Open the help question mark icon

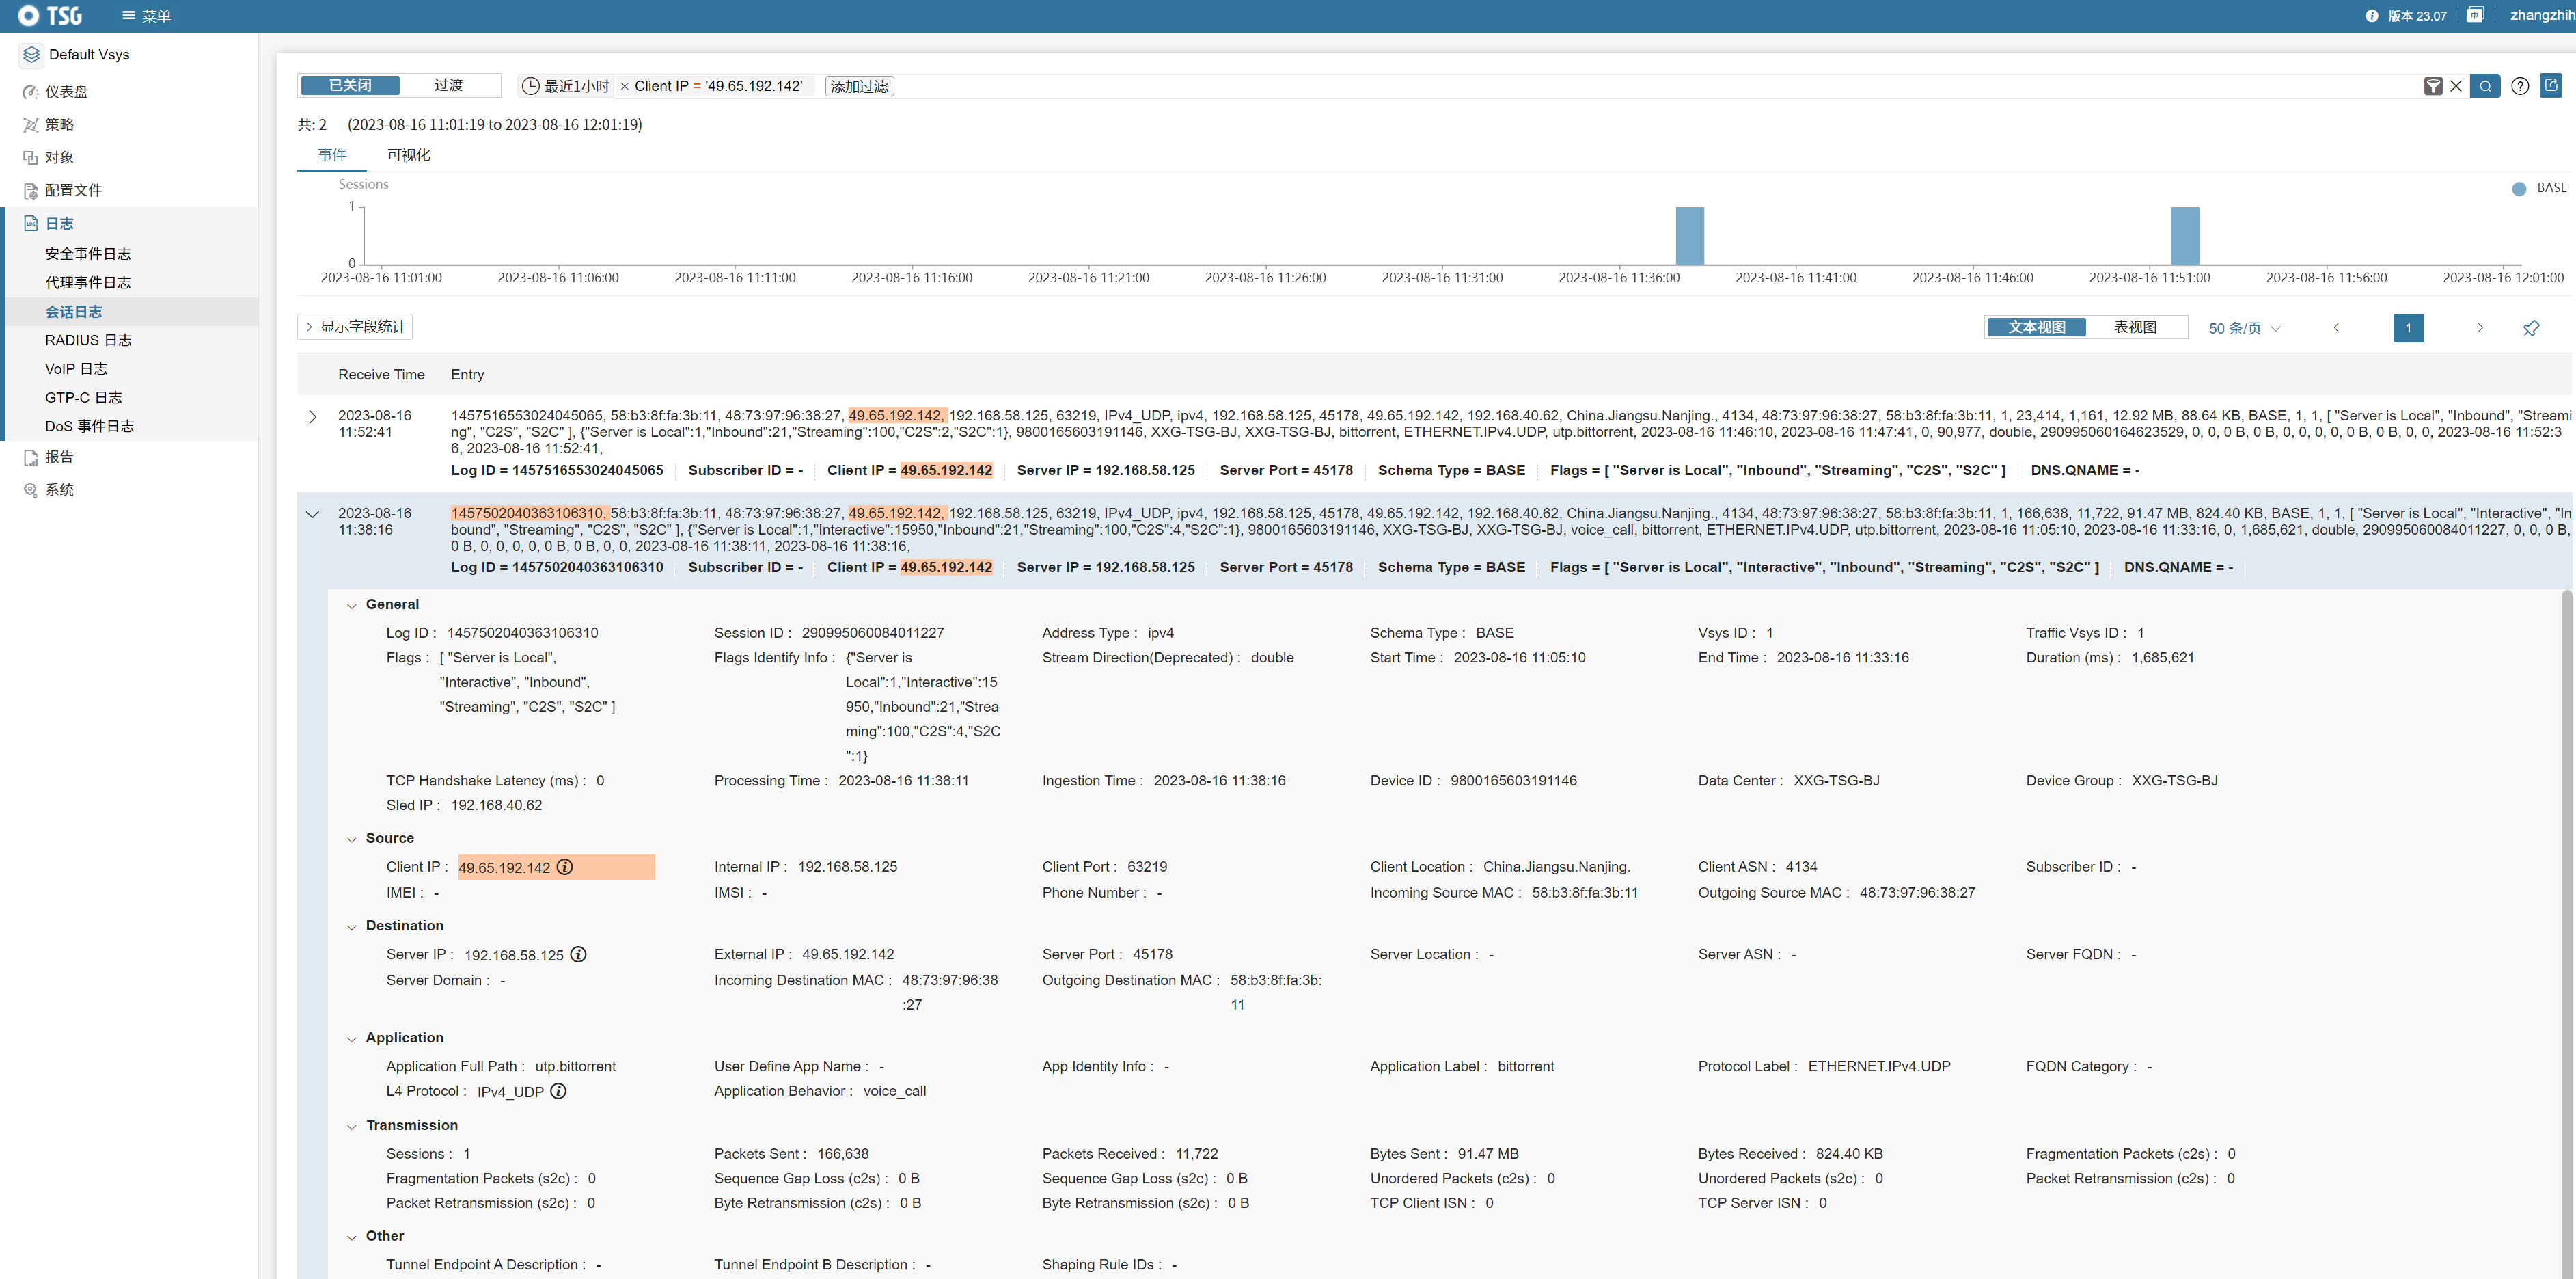(x=2520, y=86)
